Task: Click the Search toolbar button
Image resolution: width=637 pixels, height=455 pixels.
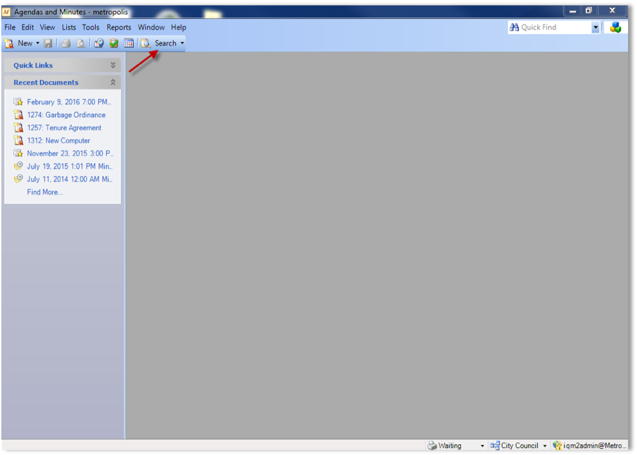Action: (159, 43)
